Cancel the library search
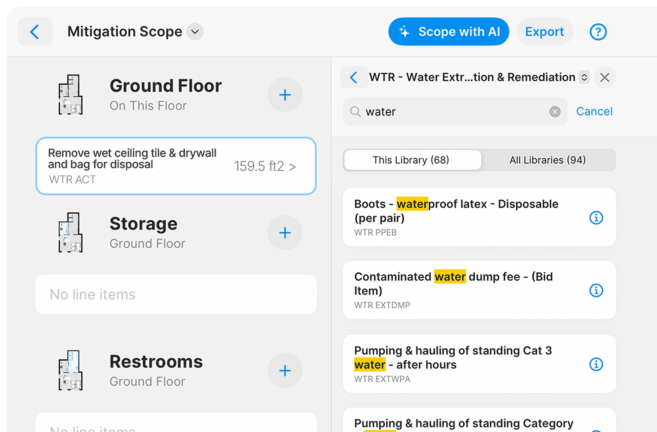The image size is (657, 432). click(594, 111)
